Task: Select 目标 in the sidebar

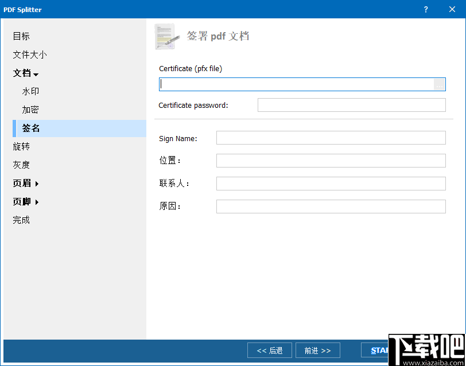Action: (x=21, y=36)
